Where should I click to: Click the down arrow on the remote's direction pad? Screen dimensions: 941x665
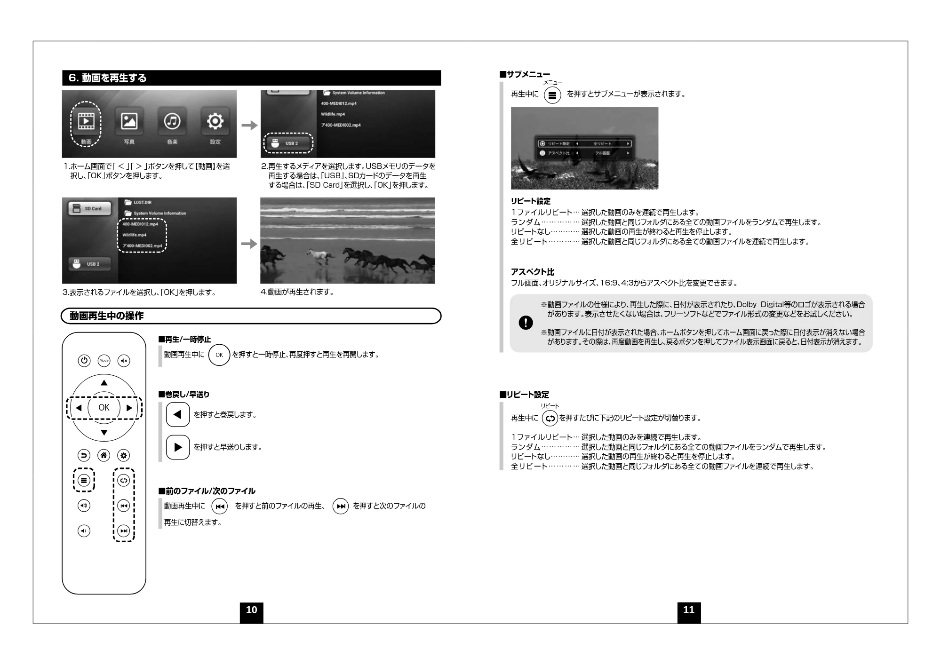104,433
